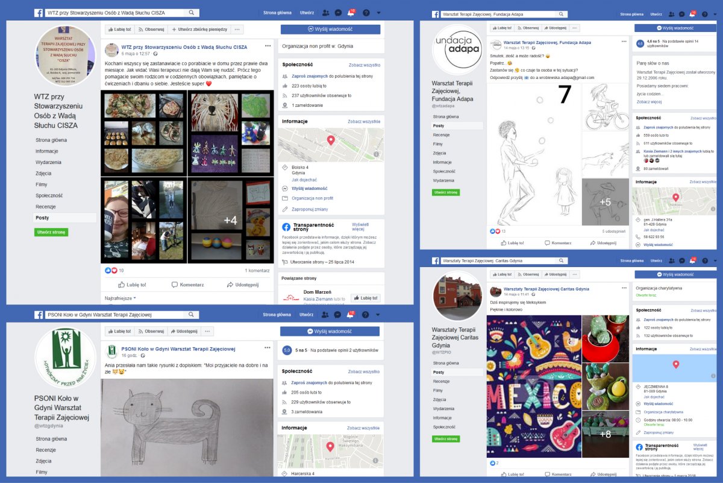
Task: Toggle Obserwuj button in CISZA window
Action: [x=151, y=29]
